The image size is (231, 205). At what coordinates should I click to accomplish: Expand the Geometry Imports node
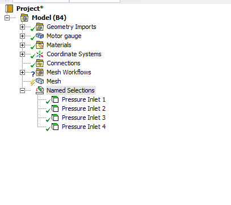pyautogui.click(x=22, y=27)
